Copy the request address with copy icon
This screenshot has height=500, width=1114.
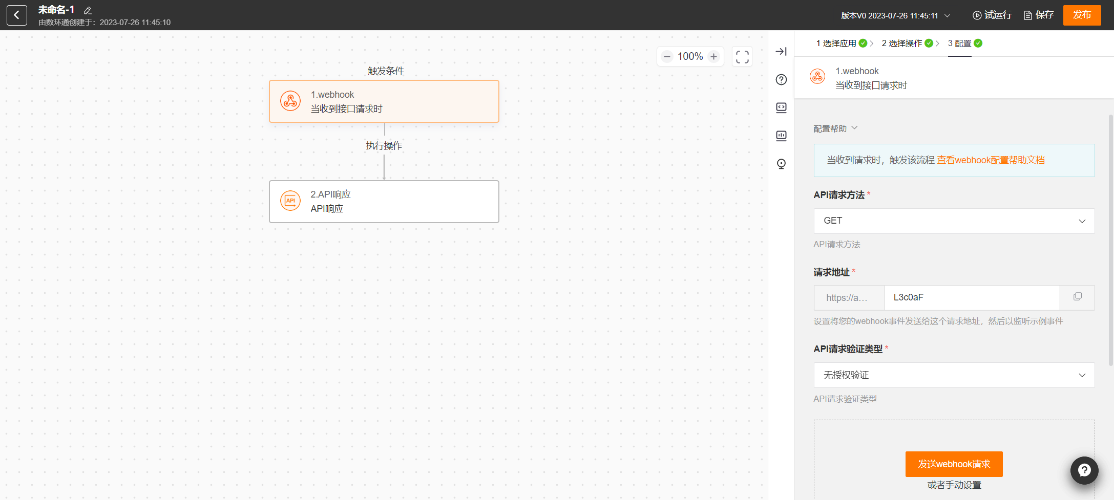1077,297
